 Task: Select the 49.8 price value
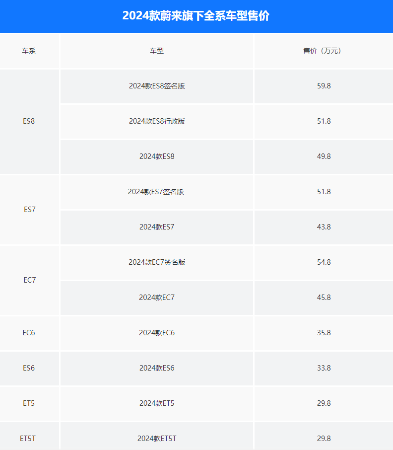324,156
